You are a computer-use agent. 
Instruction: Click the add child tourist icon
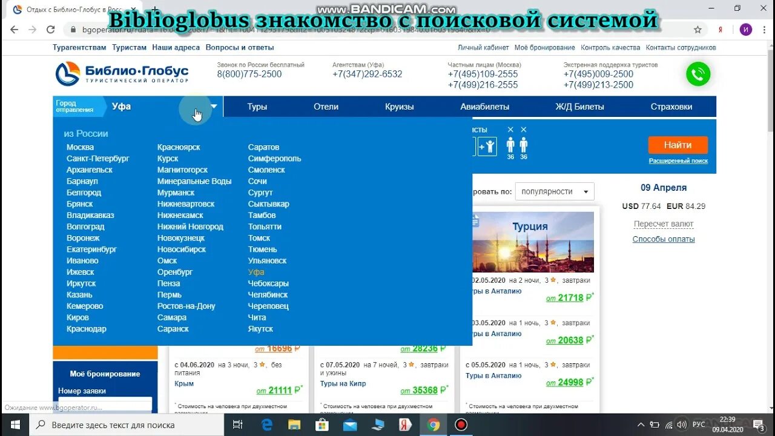pos(487,147)
